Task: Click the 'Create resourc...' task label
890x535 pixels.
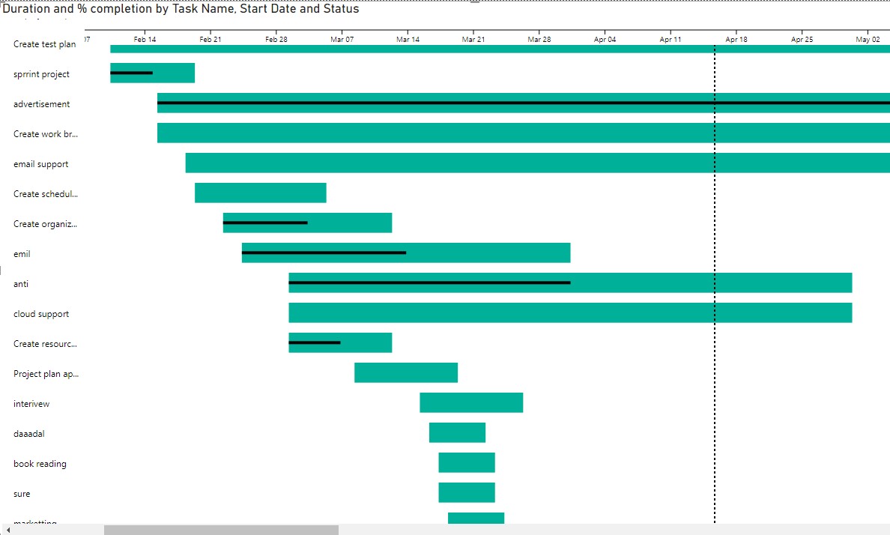Action: [46, 344]
